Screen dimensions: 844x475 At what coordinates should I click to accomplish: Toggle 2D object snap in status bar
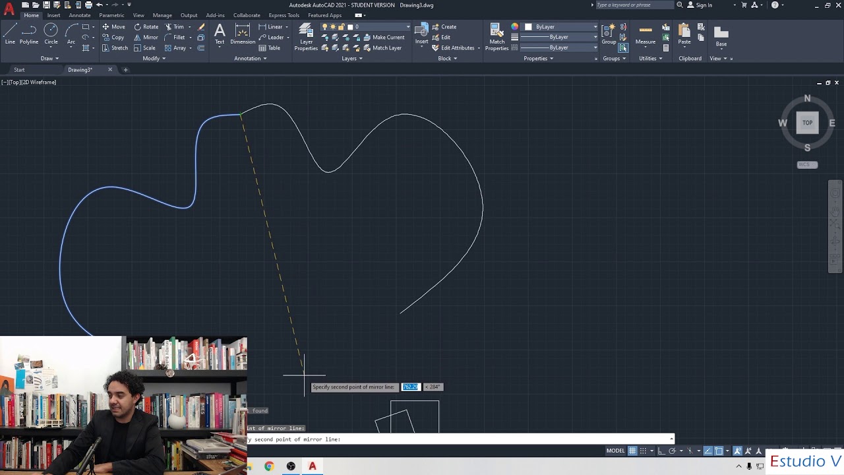coord(719,451)
